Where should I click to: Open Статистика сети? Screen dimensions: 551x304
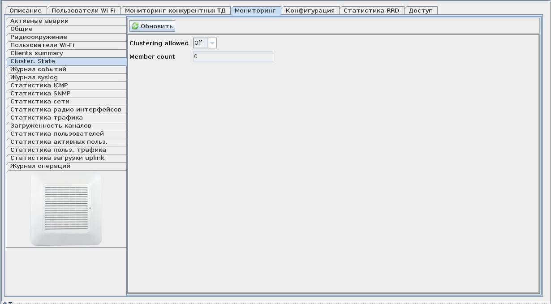pos(66,102)
